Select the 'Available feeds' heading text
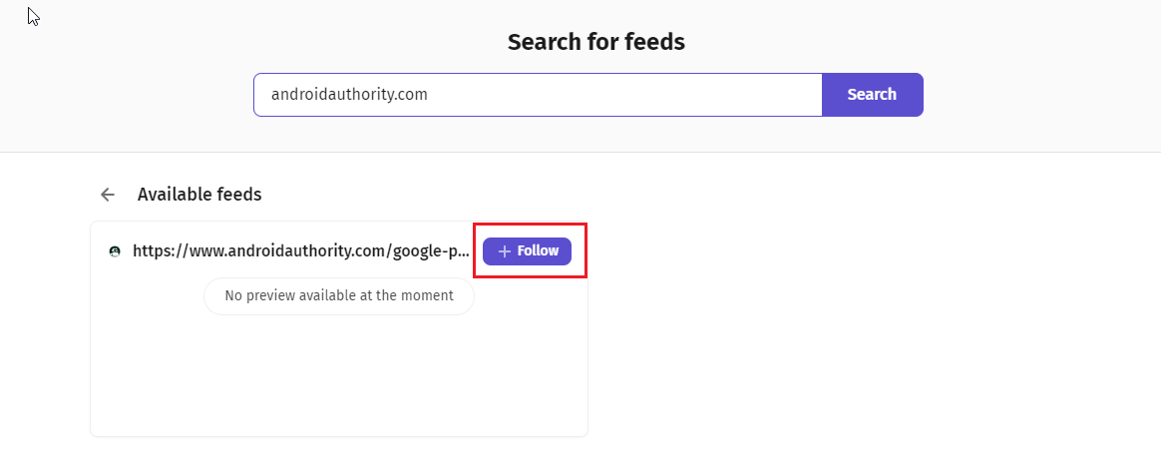Screen dimensions: 1161x469 click(x=199, y=195)
